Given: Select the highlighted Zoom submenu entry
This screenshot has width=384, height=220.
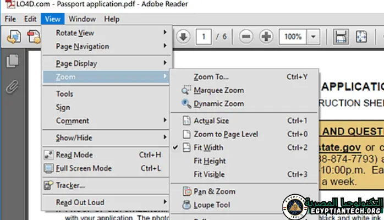Looking at the screenshot, I should [106, 77].
